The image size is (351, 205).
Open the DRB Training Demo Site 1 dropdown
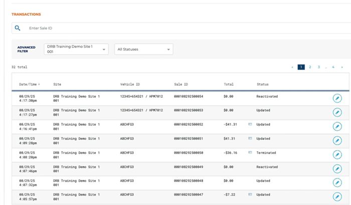76,49
